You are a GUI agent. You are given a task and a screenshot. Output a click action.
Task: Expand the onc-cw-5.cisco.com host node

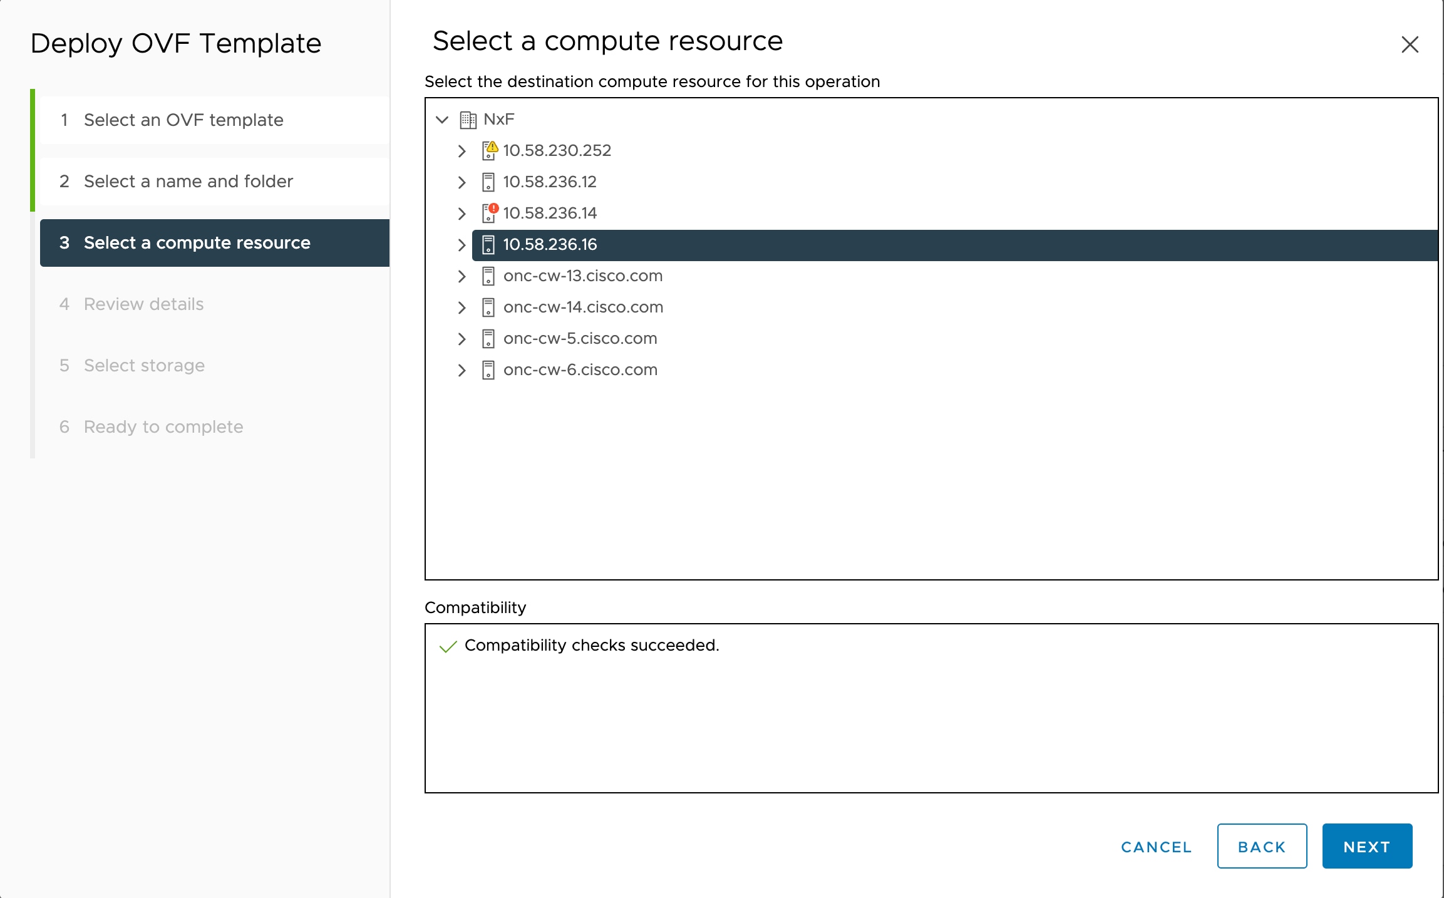[462, 339]
